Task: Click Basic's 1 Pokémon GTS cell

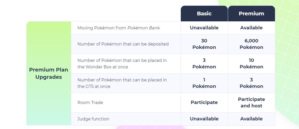Action: [x=204, y=83]
